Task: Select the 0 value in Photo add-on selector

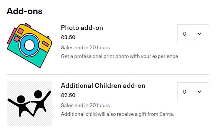Action: pos(185,34)
